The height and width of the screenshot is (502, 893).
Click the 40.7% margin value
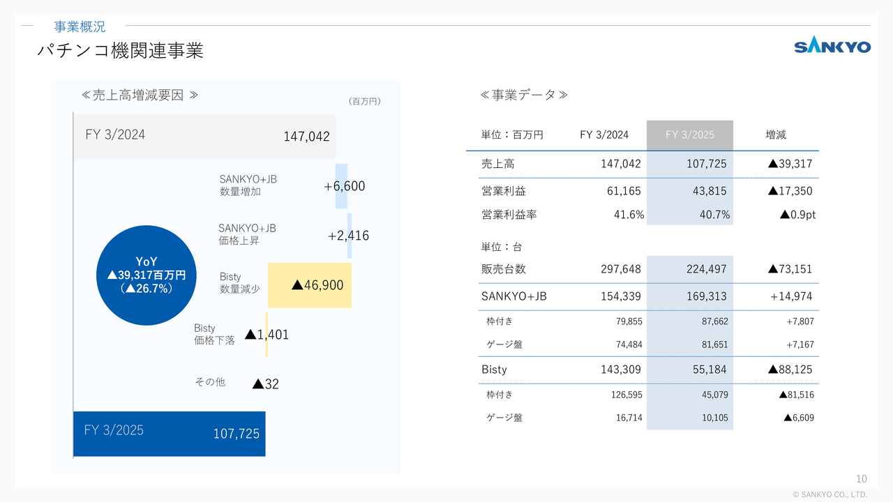pyautogui.click(x=714, y=215)
